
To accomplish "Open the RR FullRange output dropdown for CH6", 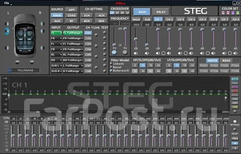I will [x=73, y=60].
